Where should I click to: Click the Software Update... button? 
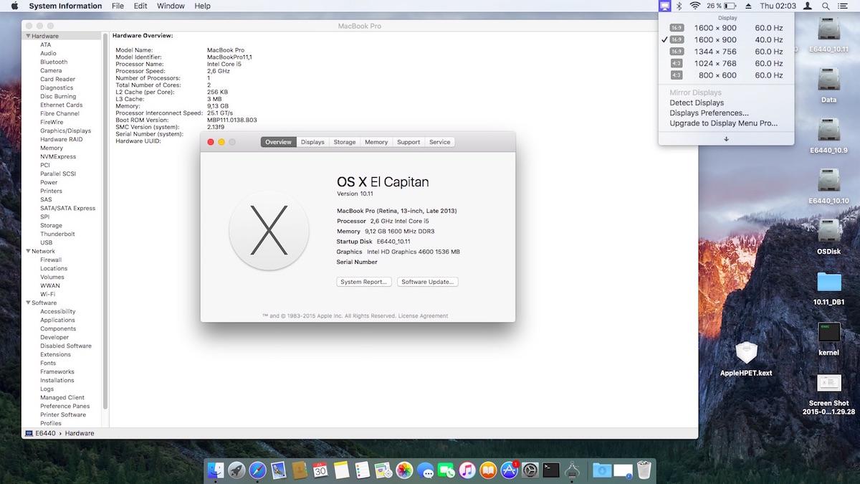click(x=428, y=282)
